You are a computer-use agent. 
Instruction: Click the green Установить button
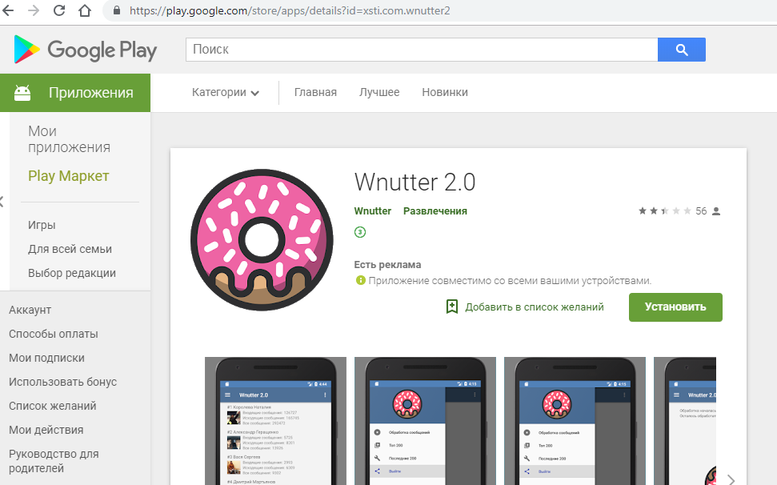pyautogui.click(x=675, y=307)
